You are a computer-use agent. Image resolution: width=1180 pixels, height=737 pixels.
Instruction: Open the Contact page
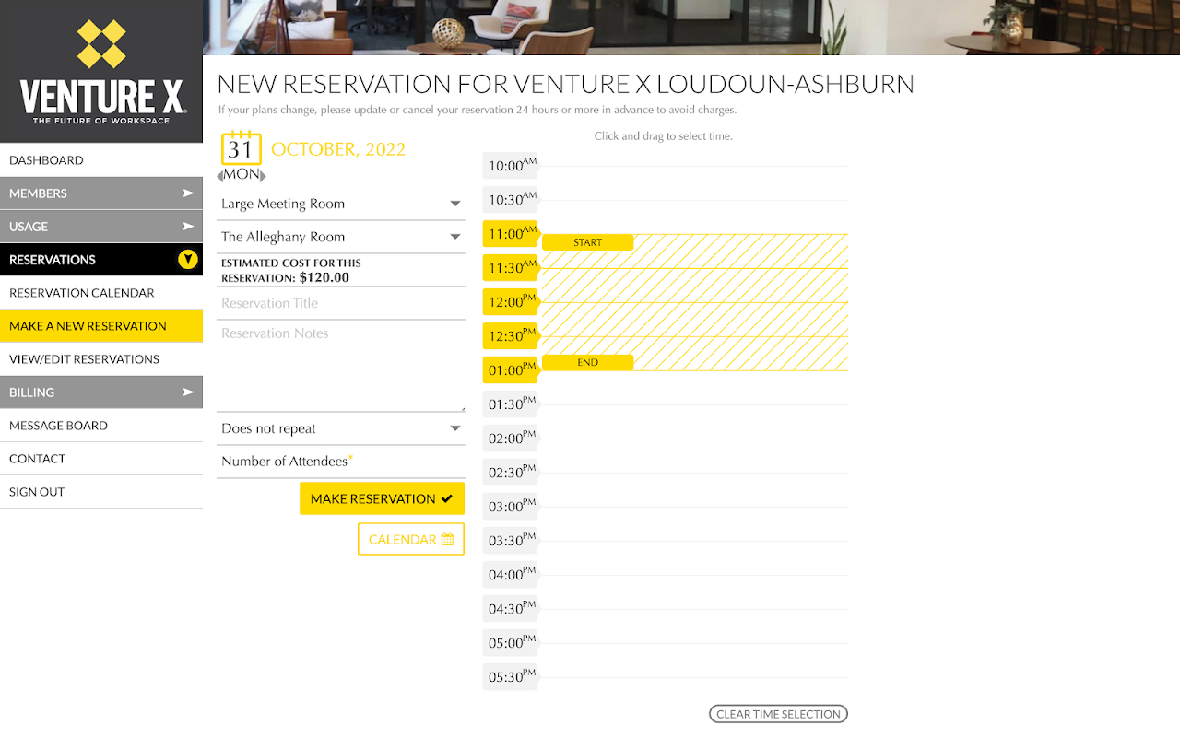[x=101, y=459]
